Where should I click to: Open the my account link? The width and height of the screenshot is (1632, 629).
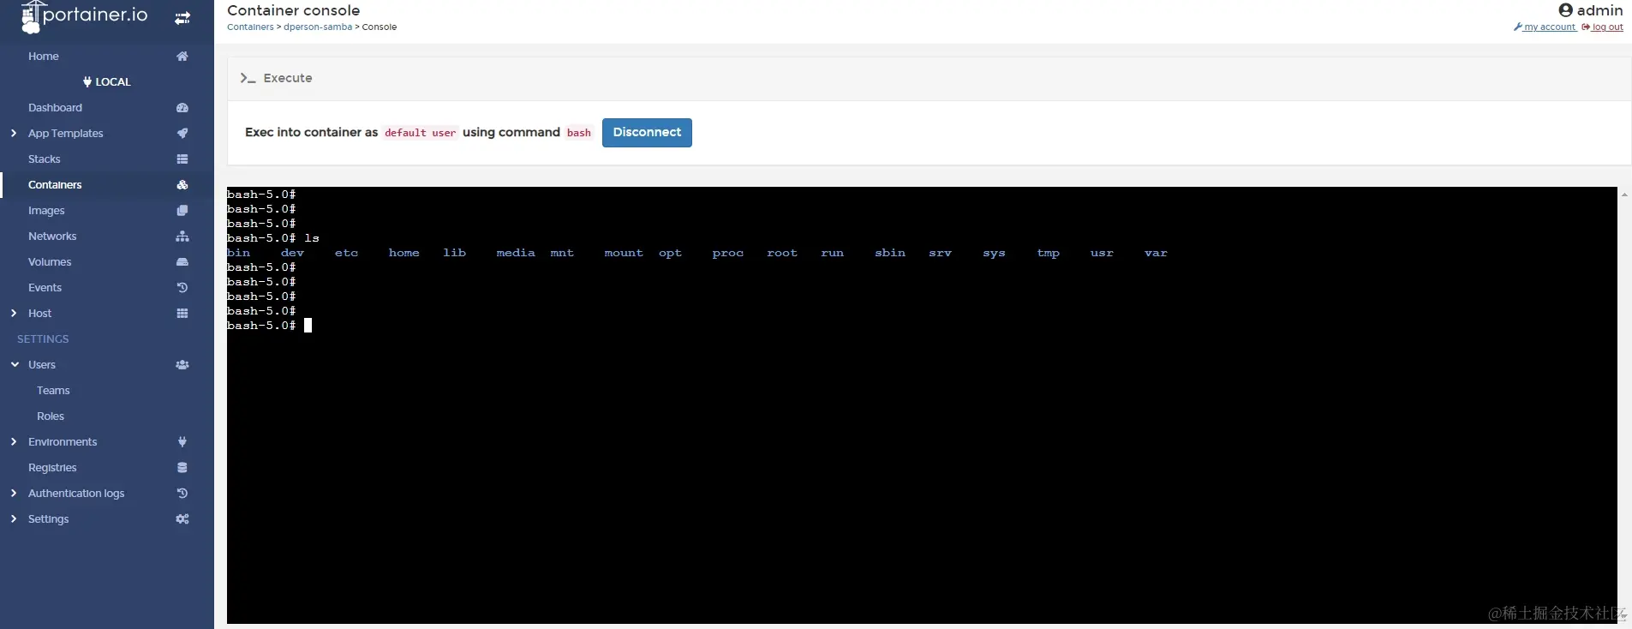1545,27
